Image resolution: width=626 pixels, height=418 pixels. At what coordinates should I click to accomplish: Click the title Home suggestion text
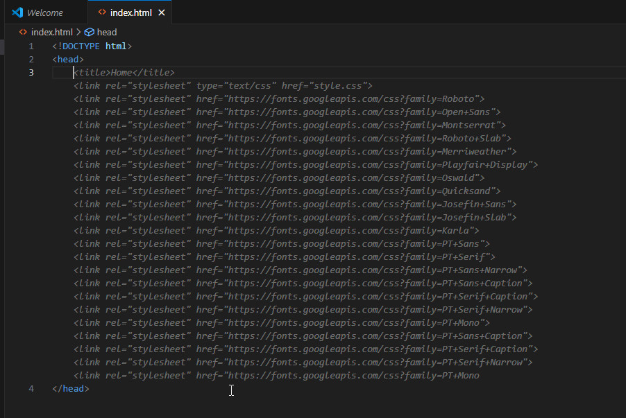pos(124,73)
